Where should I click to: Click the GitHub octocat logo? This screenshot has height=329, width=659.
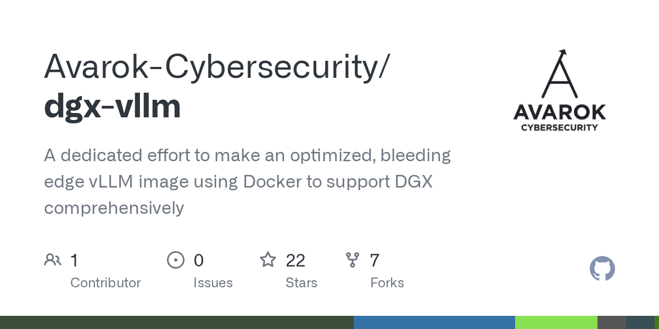[602, 269]
